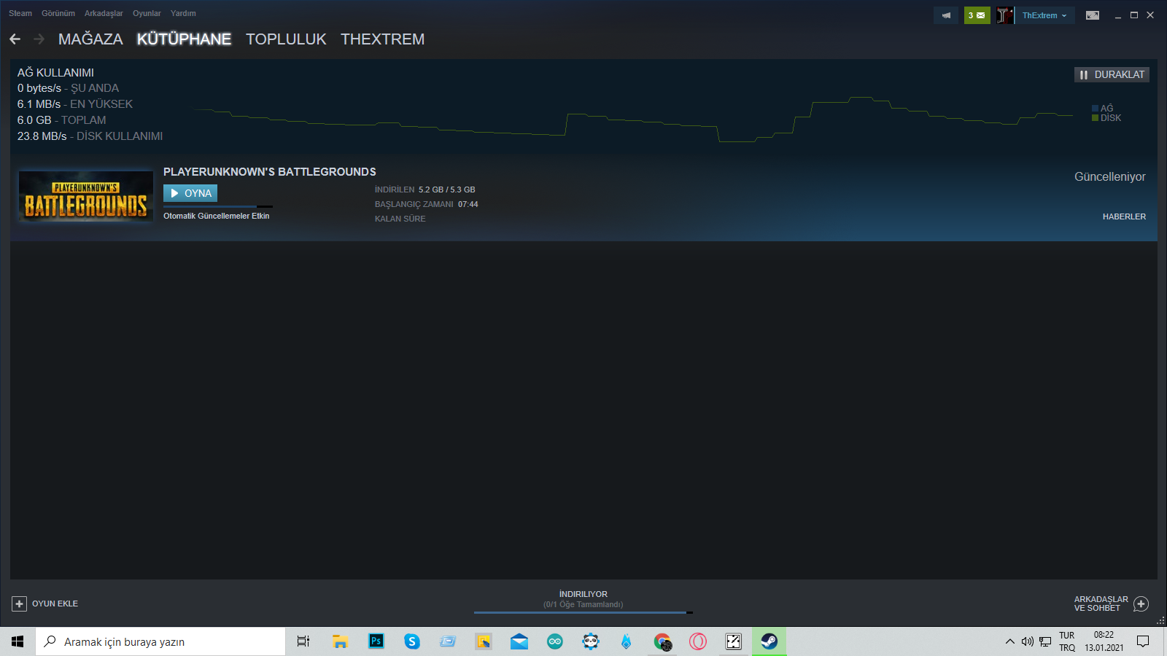Click the 6.0 GB TOPLAM value
Viewport: 1167px width, 656px height.
[62, 120]
